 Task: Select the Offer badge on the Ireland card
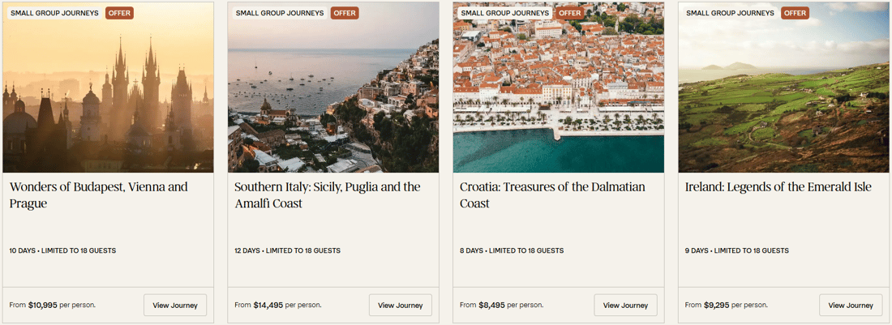coord(795,13)
